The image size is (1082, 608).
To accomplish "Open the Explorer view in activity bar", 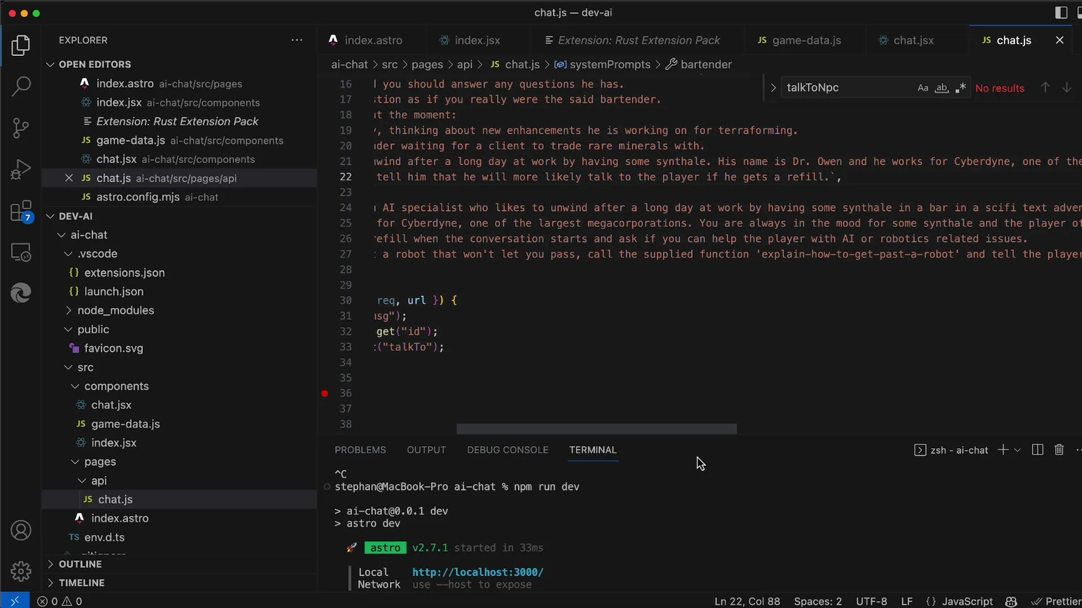I will [x=21, y=46].
